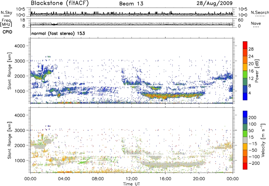Click the '60' Nave axis label
Screen dimensions: 269x186
[240, 20]
